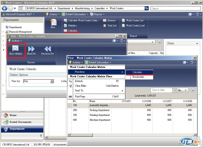Open the Task List action
Viewport: 203px width, 148px height.
[110, 25]
